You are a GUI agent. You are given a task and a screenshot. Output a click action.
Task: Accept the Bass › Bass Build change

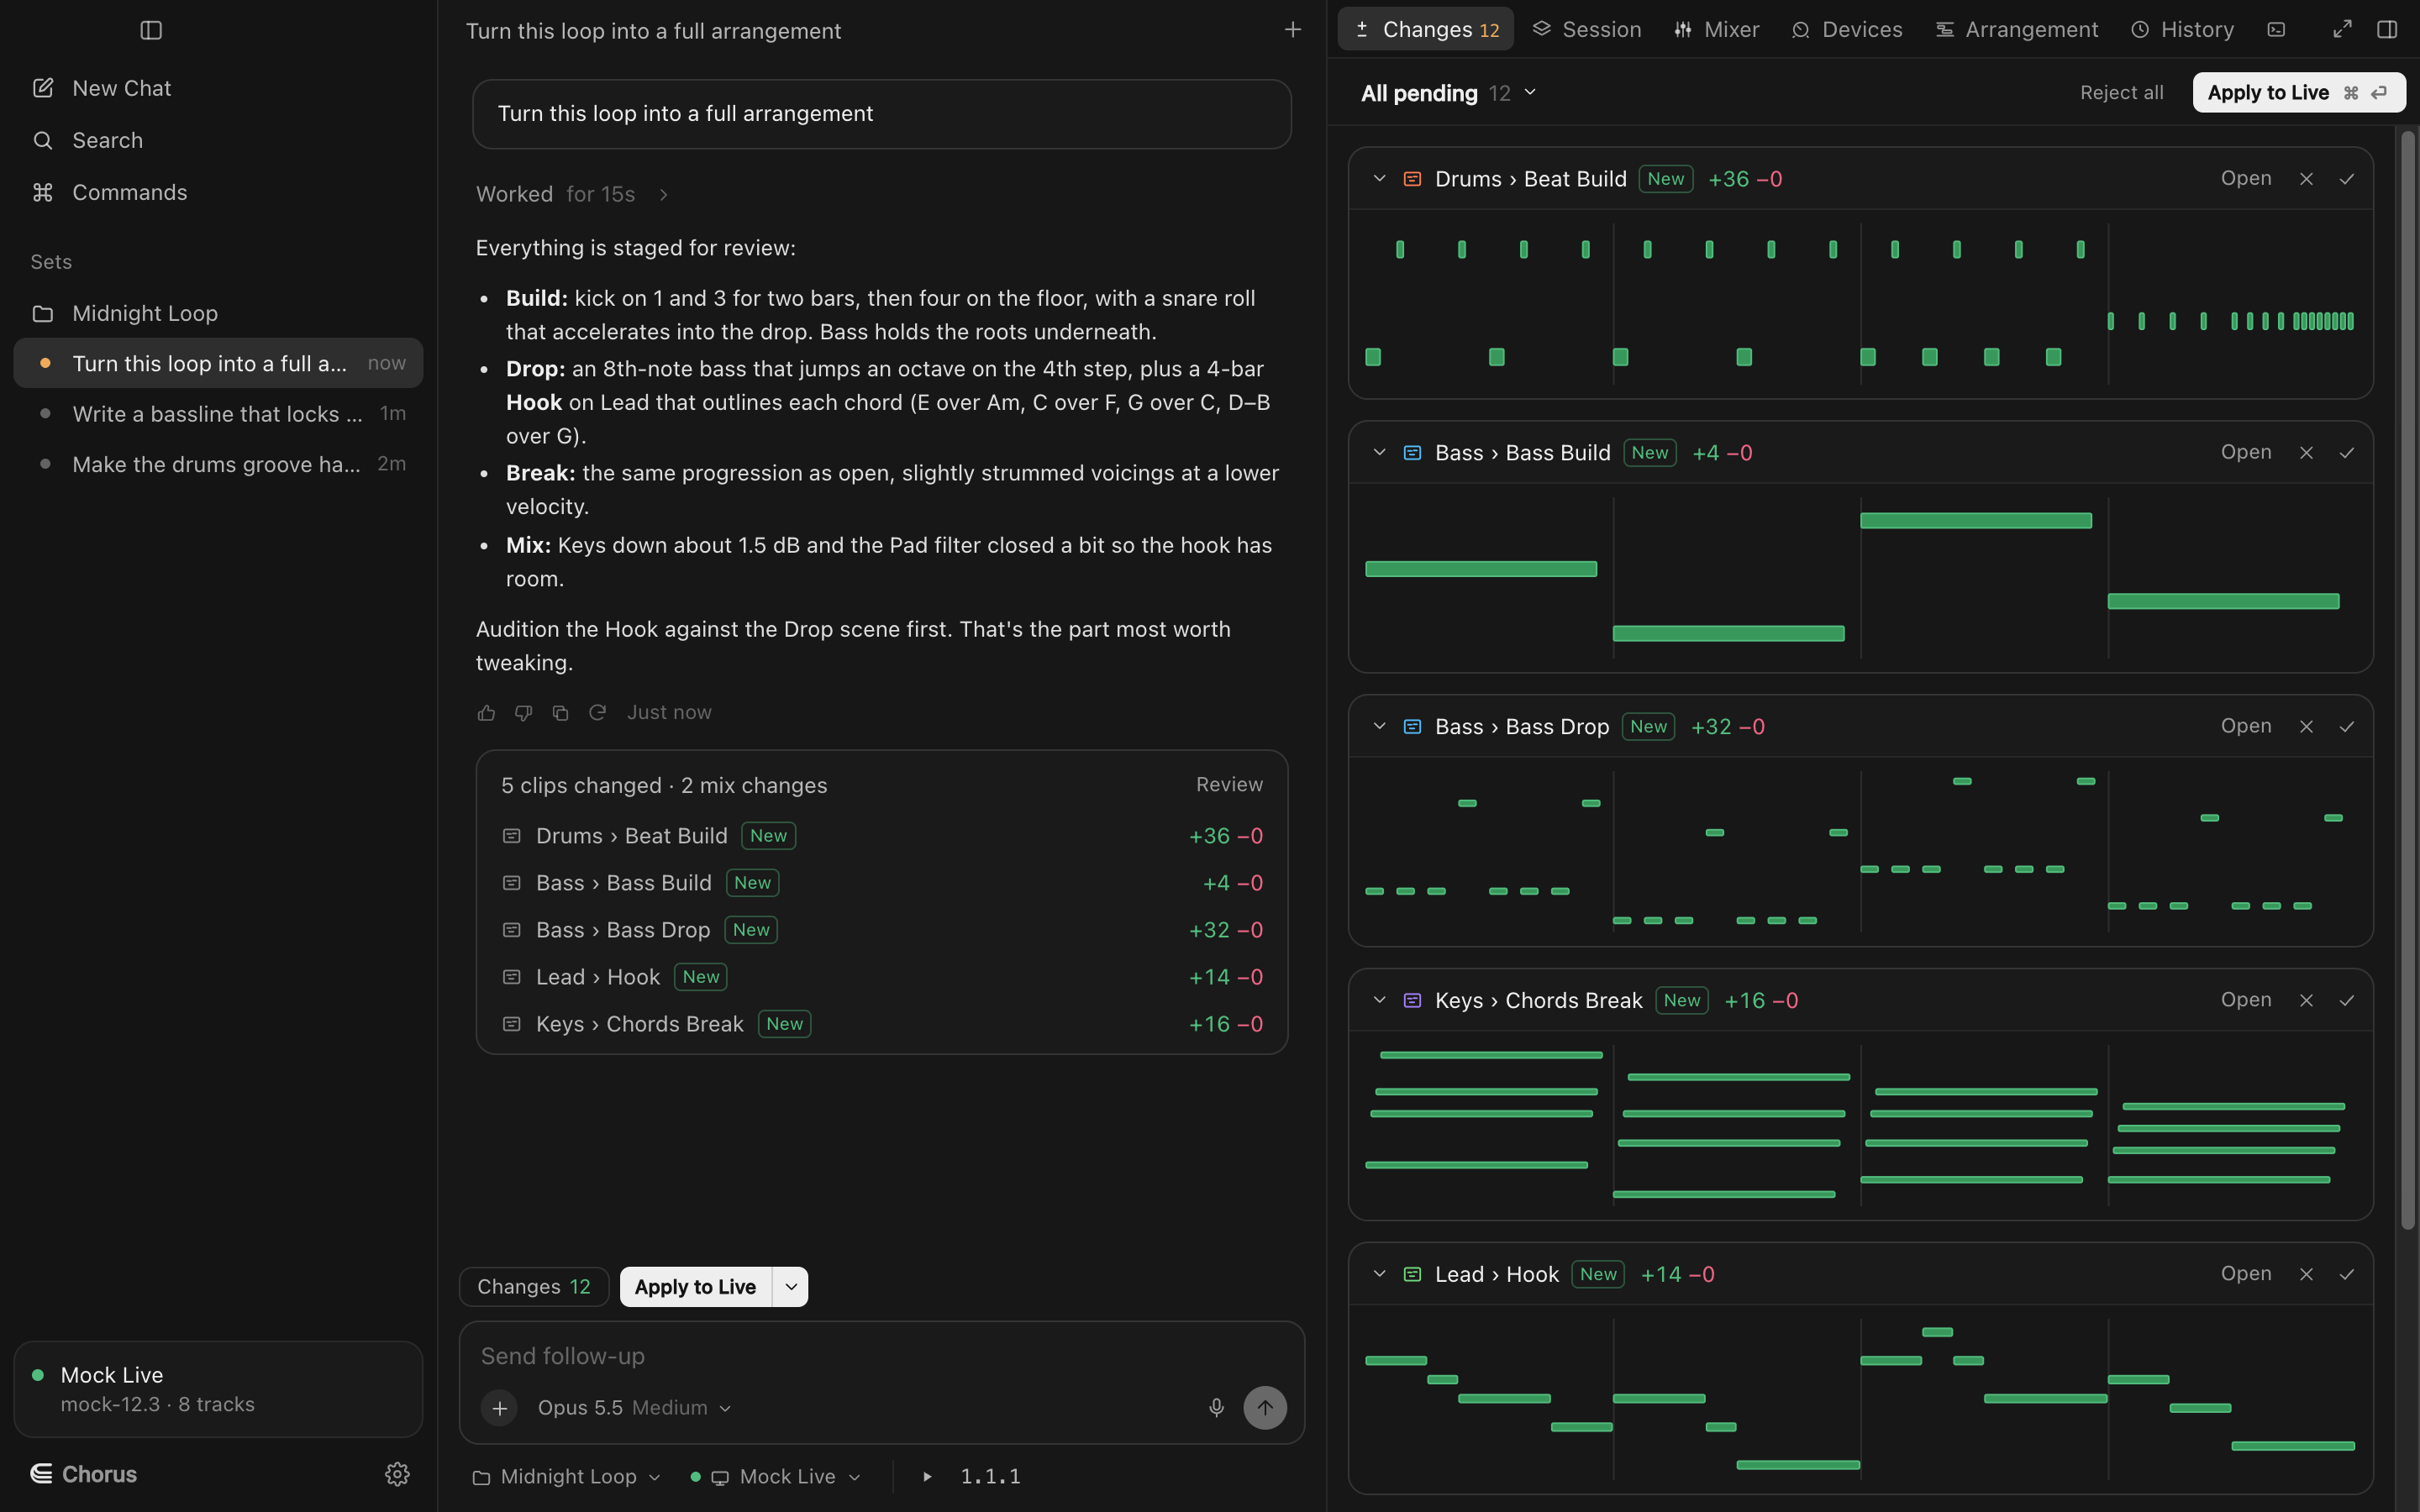2347,453
